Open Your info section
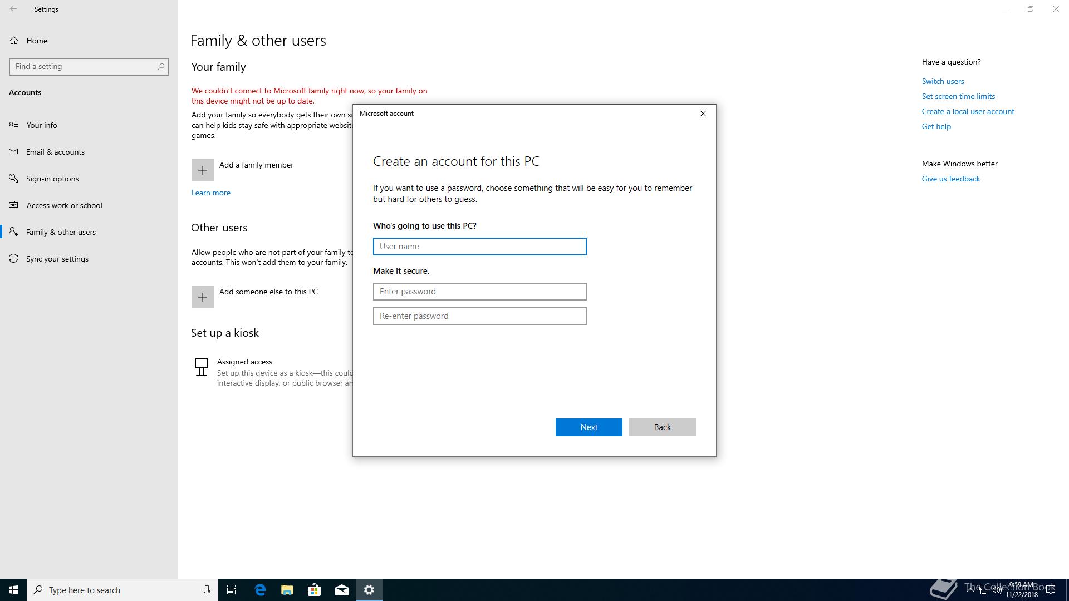1069x601 pixels. pyautogui.click(x=89, y=125)
